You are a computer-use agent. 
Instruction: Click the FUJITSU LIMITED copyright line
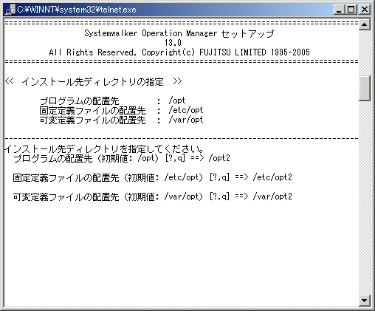coord(179,52)
